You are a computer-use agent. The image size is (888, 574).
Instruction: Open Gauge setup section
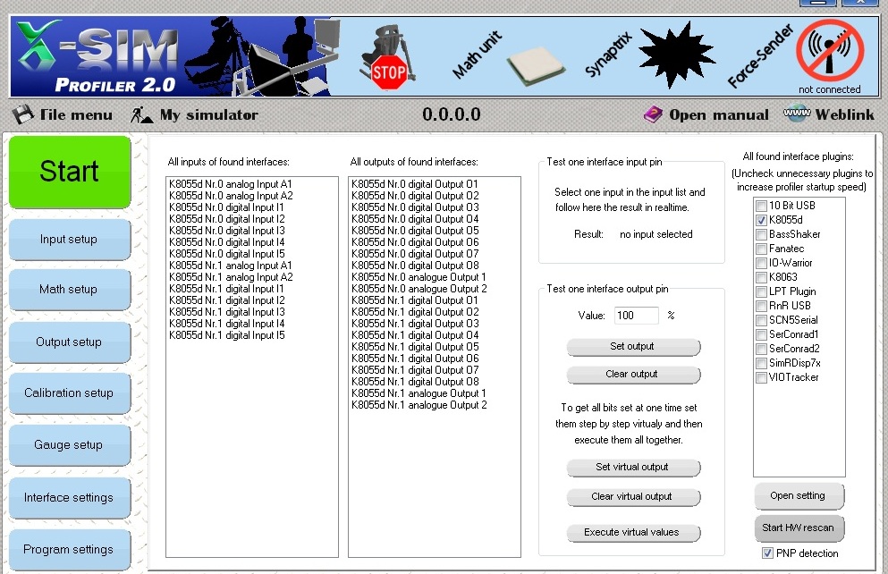tap(69, 445)
